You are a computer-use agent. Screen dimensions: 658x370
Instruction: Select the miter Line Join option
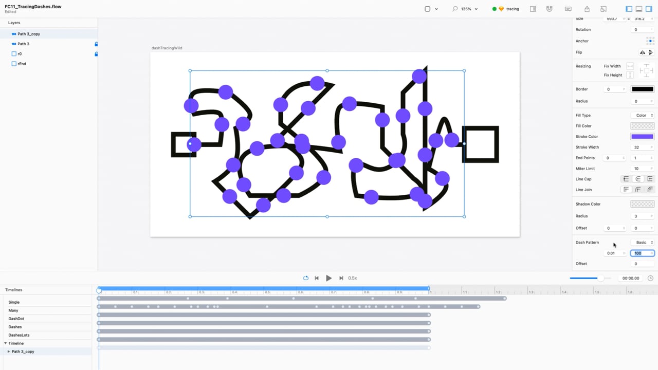coord(626,190)
